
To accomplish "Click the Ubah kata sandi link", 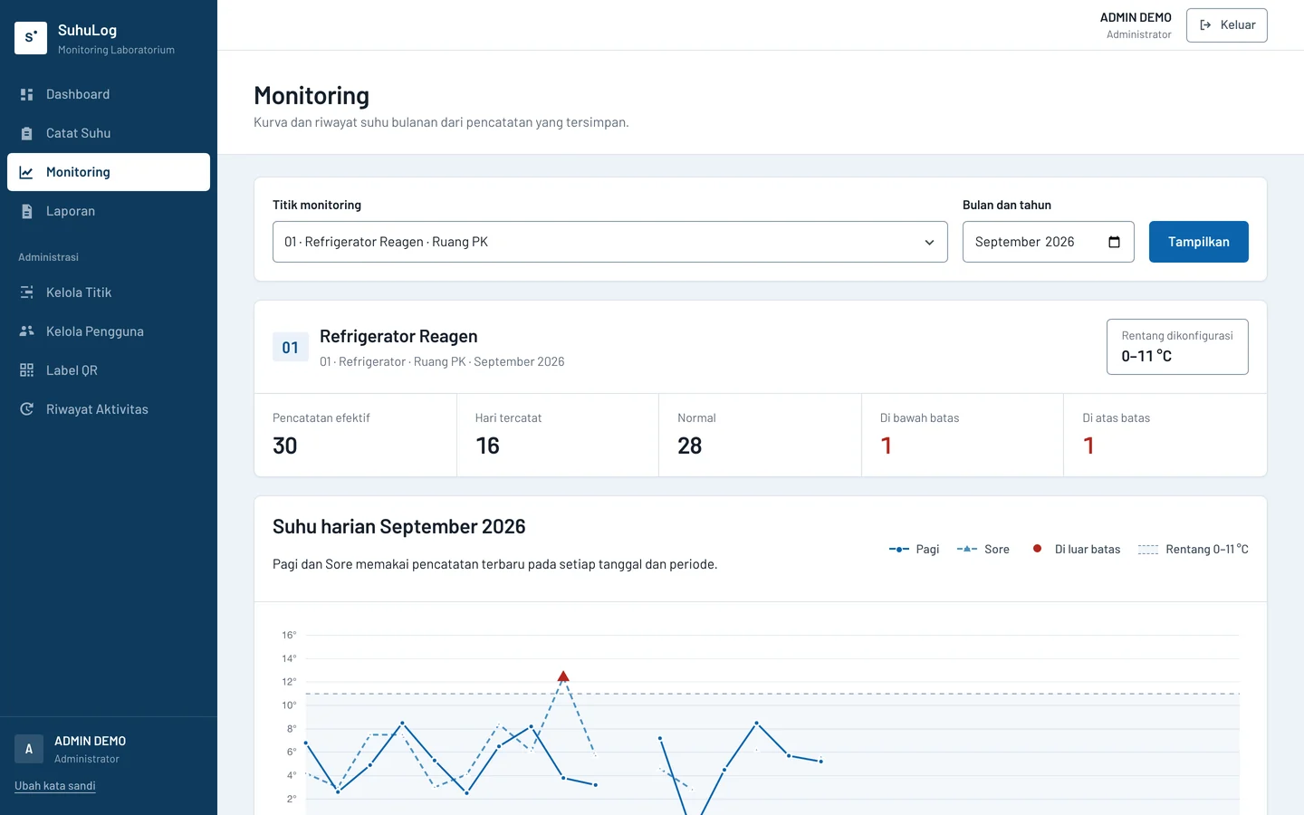I will click(55, 786).
